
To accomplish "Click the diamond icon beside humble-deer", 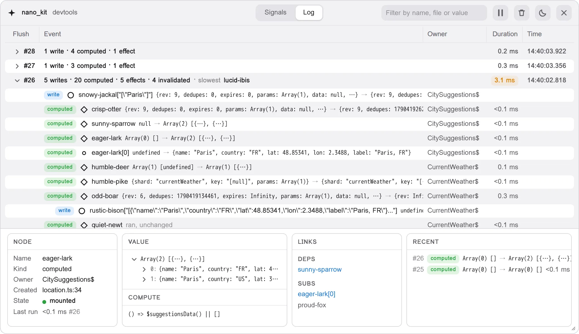I will click(x=84, y=168).
